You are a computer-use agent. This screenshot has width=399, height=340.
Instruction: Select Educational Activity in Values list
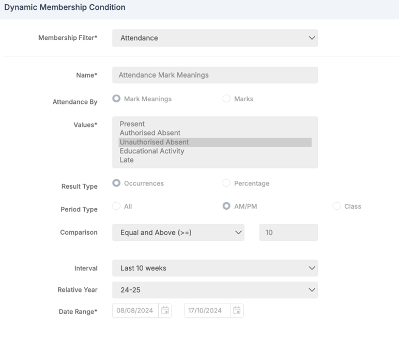pos(152,151)
